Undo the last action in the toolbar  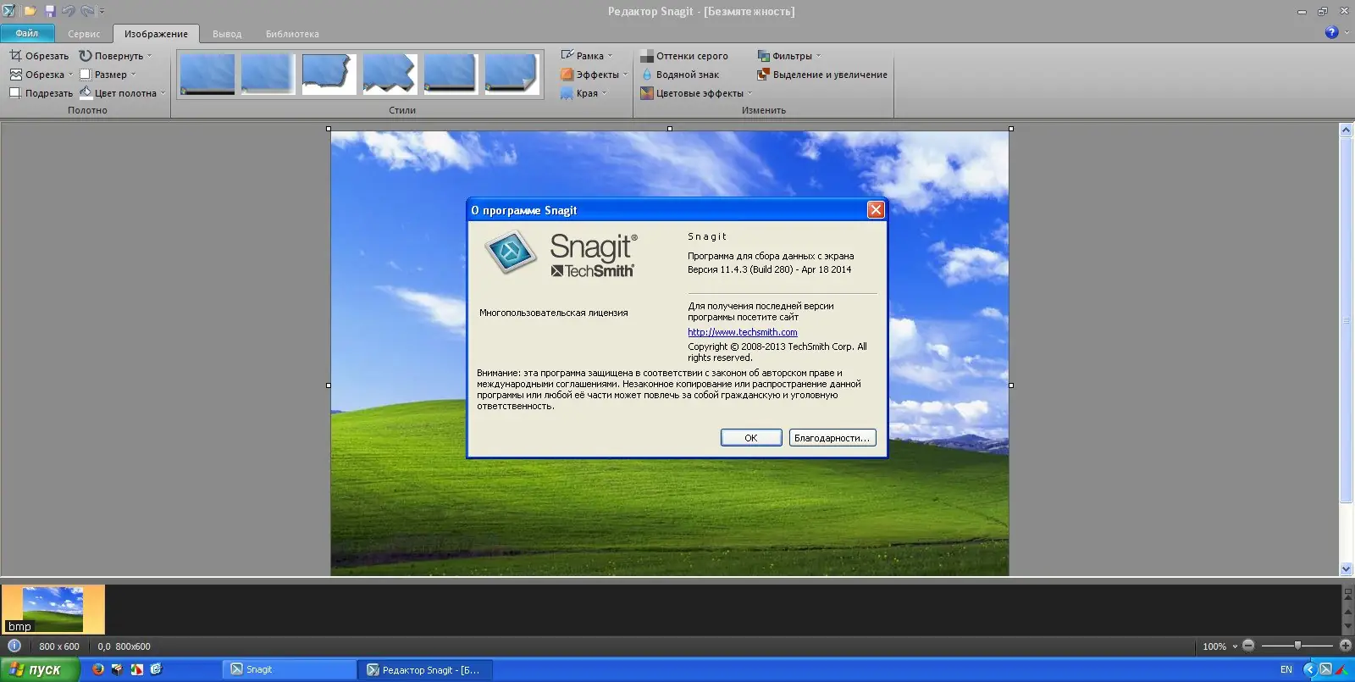(x=68, y=11)
